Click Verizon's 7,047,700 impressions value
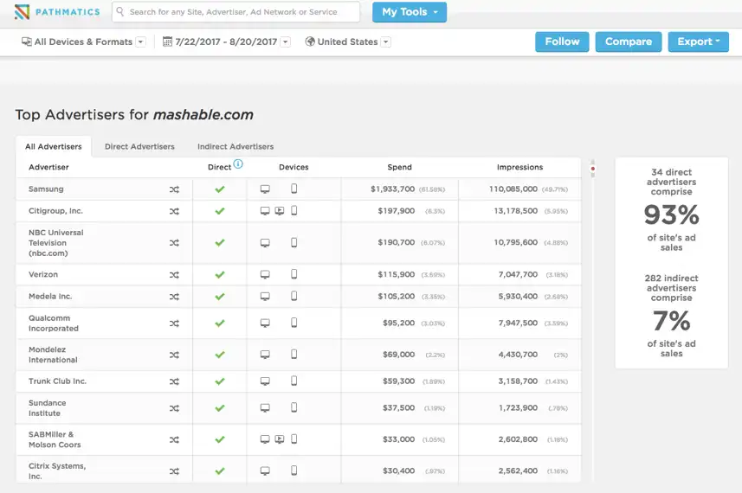Viewport: 742px width, 493px height. coord(518,274)
